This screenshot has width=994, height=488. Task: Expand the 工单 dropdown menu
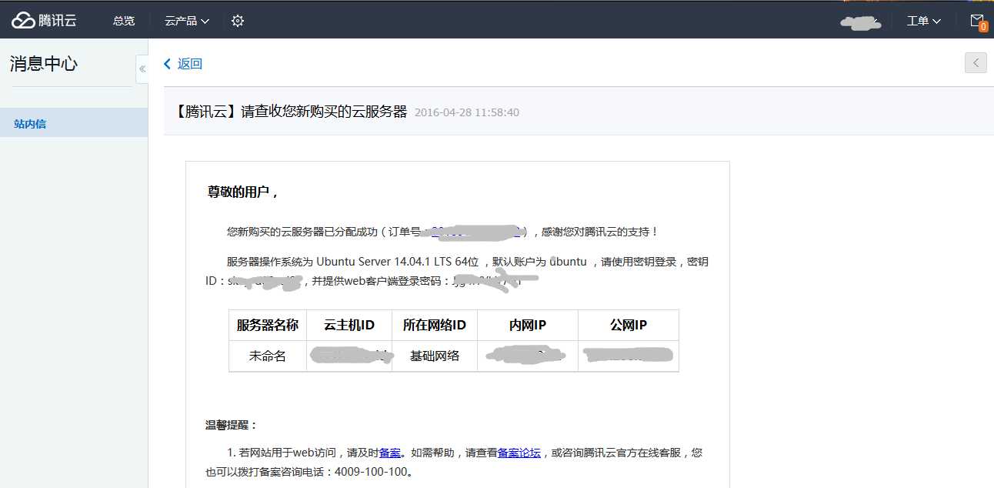[x=924, y=21]
